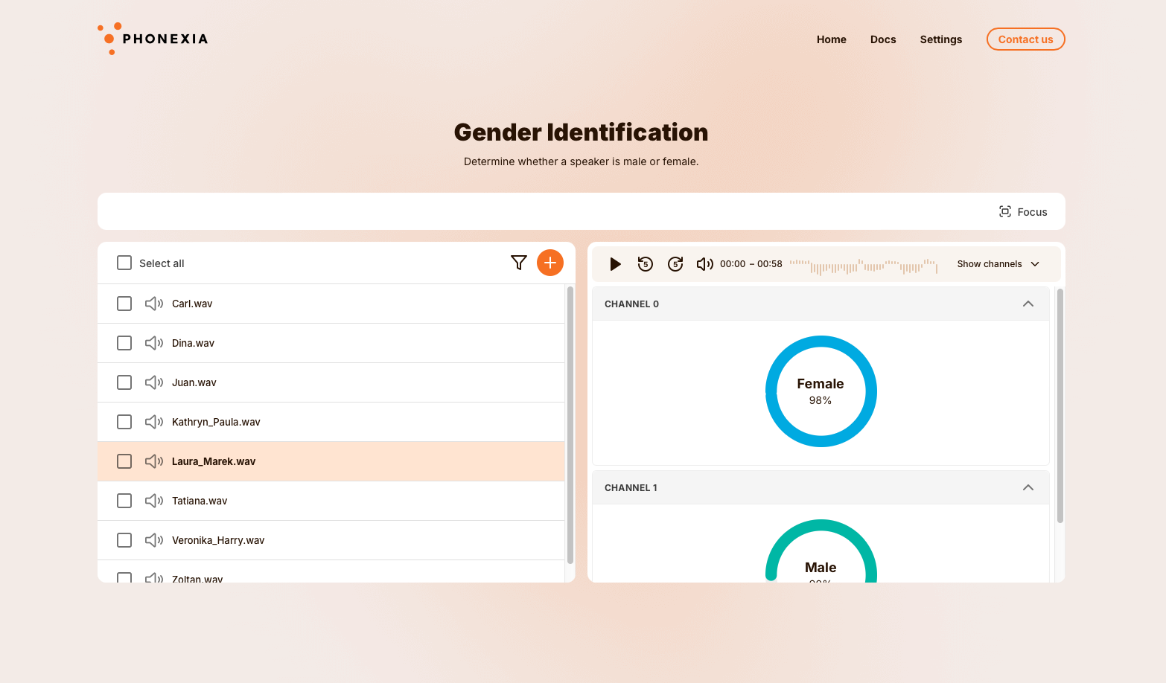This screenshot has height=683, width=1166.
Task: Click speaker icon next to Tatiana.wav
Action: pyautogui.click(x=154, y=501)
